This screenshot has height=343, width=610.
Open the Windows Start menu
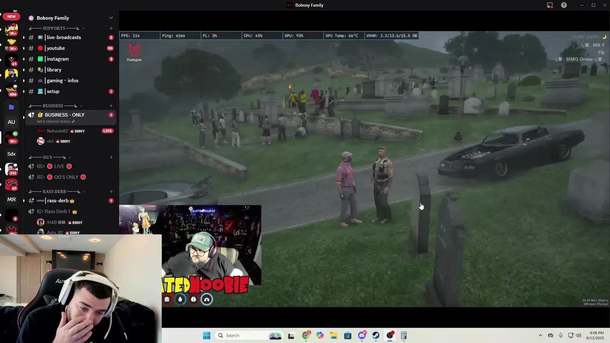coord(206,335)
